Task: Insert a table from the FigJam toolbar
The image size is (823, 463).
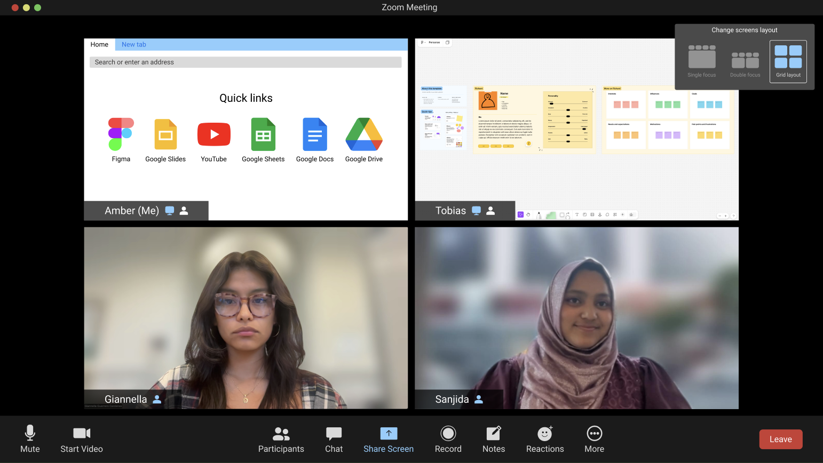Action: tap(592, 214)
